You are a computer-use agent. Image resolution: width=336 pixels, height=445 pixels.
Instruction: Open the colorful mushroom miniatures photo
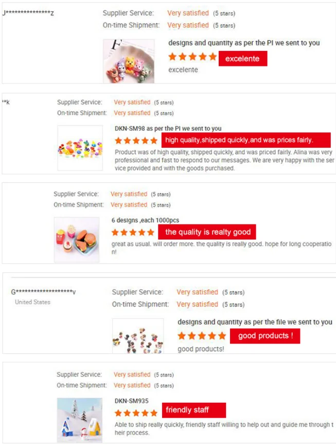click(x=80, y=148)
